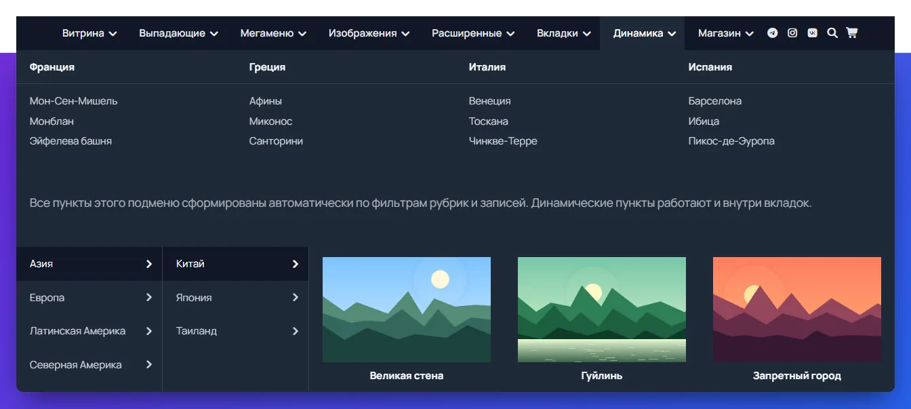Click the arrow next to Китай
This screenshot has height=409, width=911.
coord(296,264)
